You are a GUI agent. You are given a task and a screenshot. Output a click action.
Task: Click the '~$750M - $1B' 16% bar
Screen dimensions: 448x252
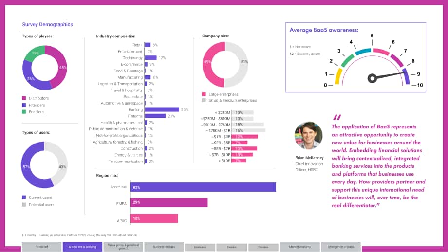[x=248, y=131]
